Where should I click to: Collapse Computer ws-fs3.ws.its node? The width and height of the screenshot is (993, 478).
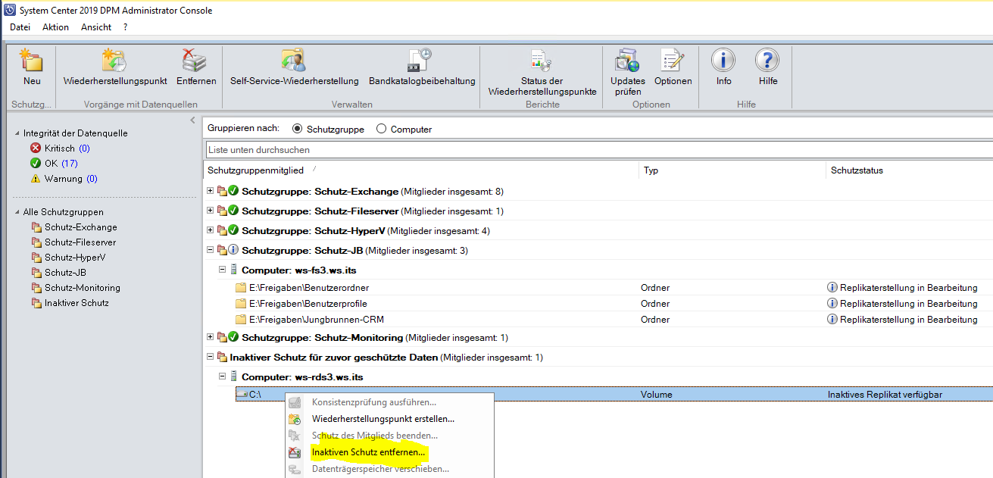(223, 270)
